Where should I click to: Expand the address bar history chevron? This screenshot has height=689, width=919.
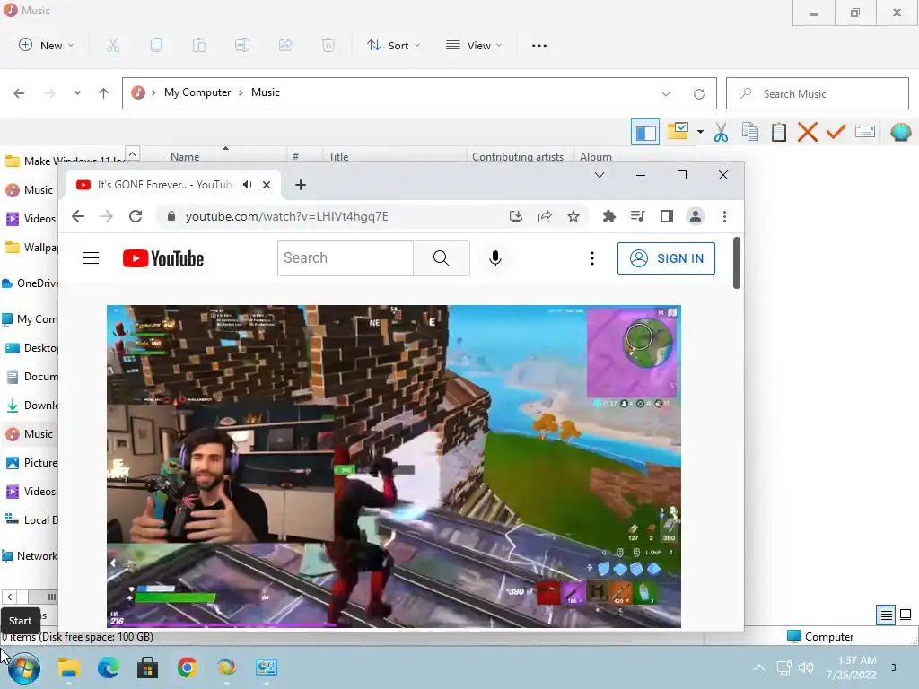(666, 93)
